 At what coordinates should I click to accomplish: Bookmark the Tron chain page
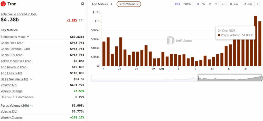[82, 4]
